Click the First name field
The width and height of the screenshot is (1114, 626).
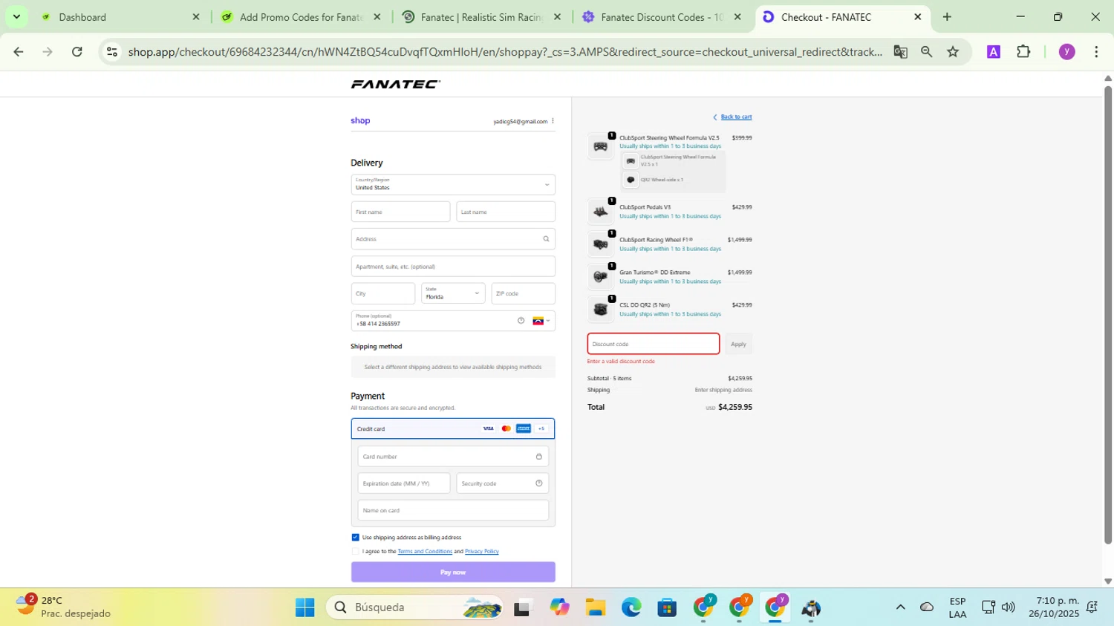pos(400,212)
